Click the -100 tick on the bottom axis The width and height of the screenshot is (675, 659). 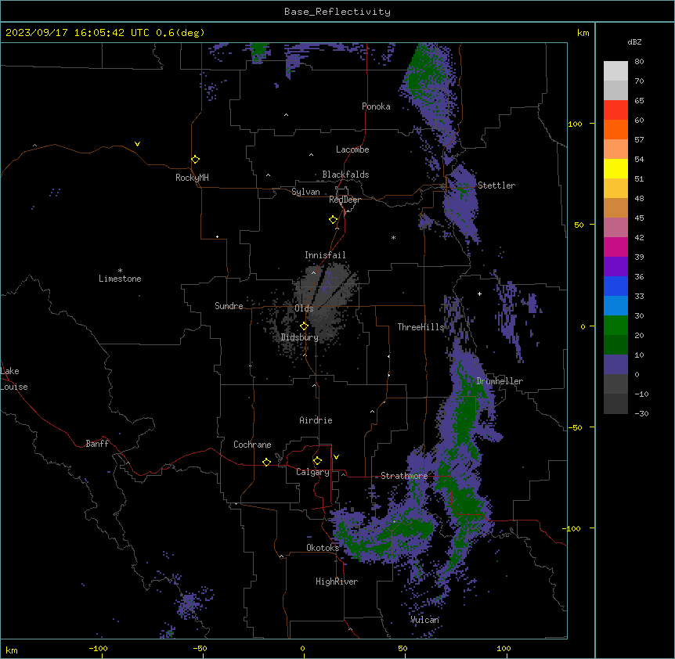(98, 648)
